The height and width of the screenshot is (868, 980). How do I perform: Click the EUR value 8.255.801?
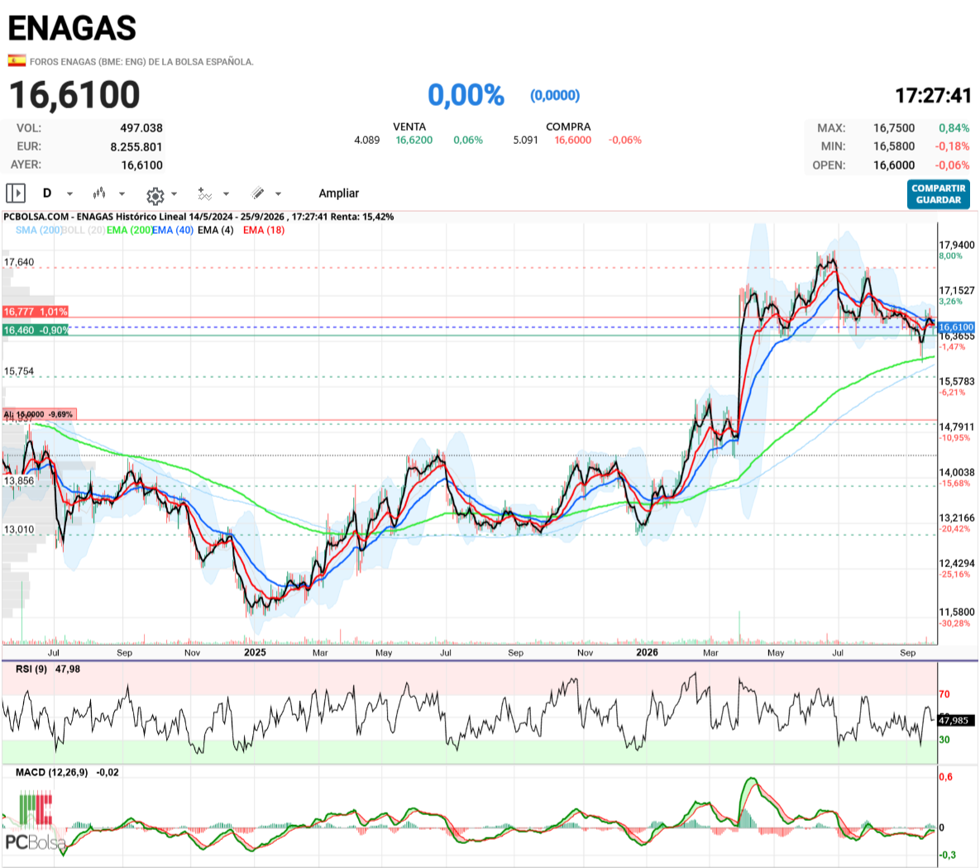136,147
